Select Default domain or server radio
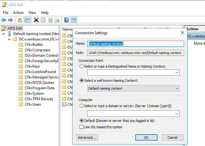Image resolution: width=205 pixels, height=146 pixels. tap(81, 121)
